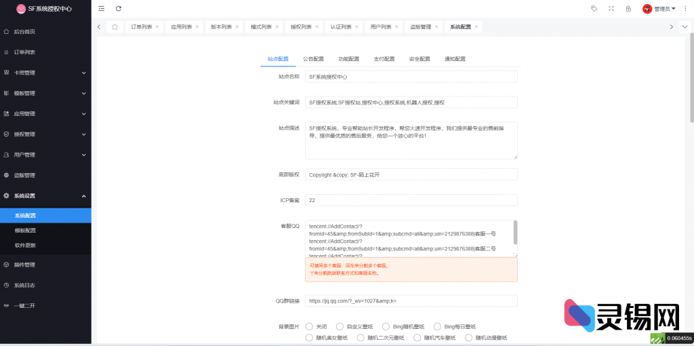Screen dimensions: 694x346
Task: Select the 关闭 background radio button
Action: [310, 326]
